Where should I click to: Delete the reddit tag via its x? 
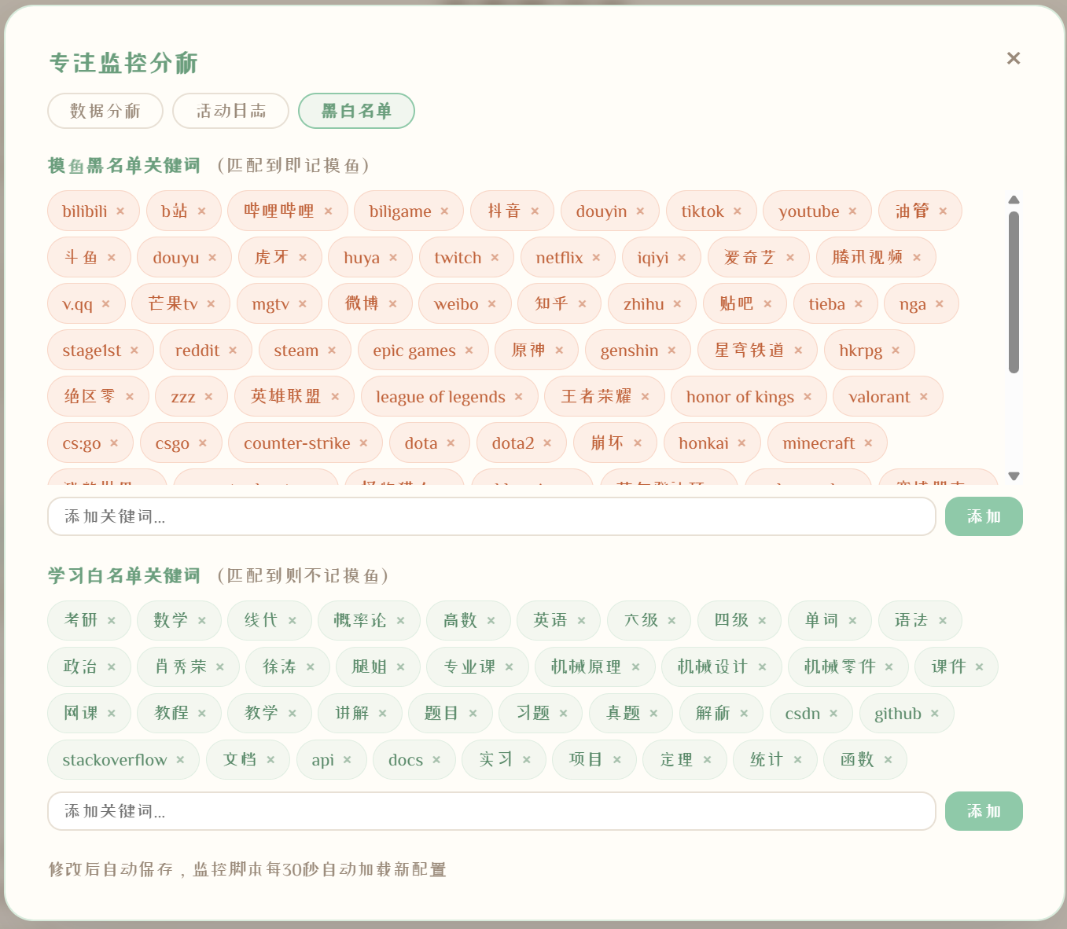click(x=233, y=351)
